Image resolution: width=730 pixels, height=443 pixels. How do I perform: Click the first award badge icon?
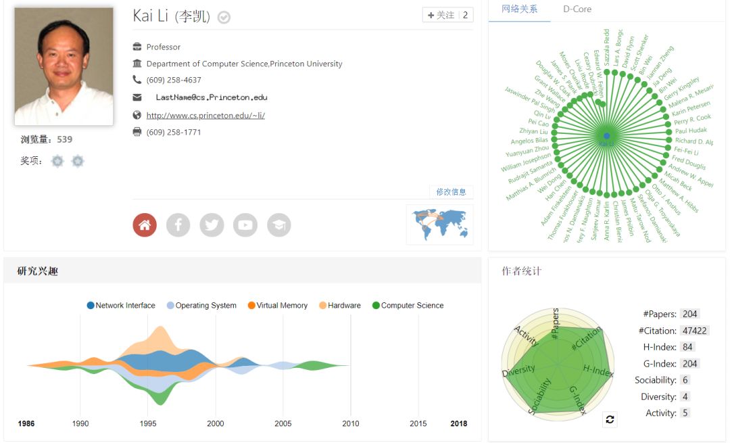58,161
